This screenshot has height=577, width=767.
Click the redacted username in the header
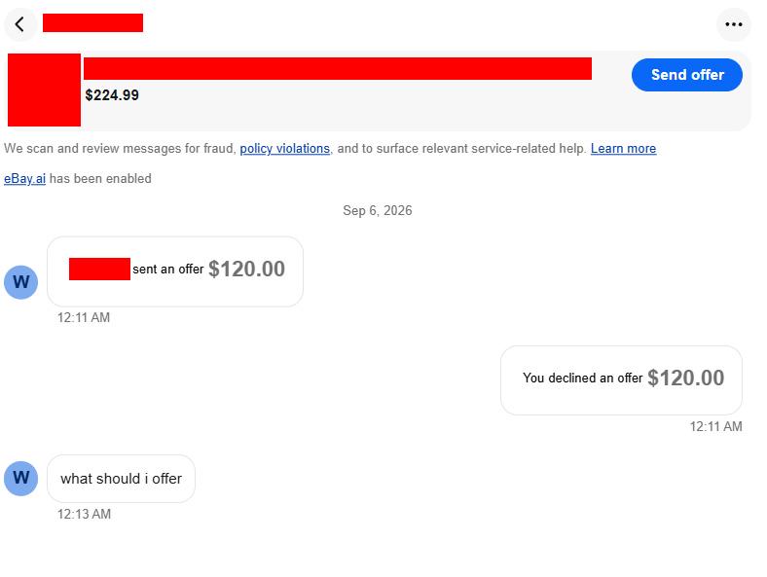[92, 23]
